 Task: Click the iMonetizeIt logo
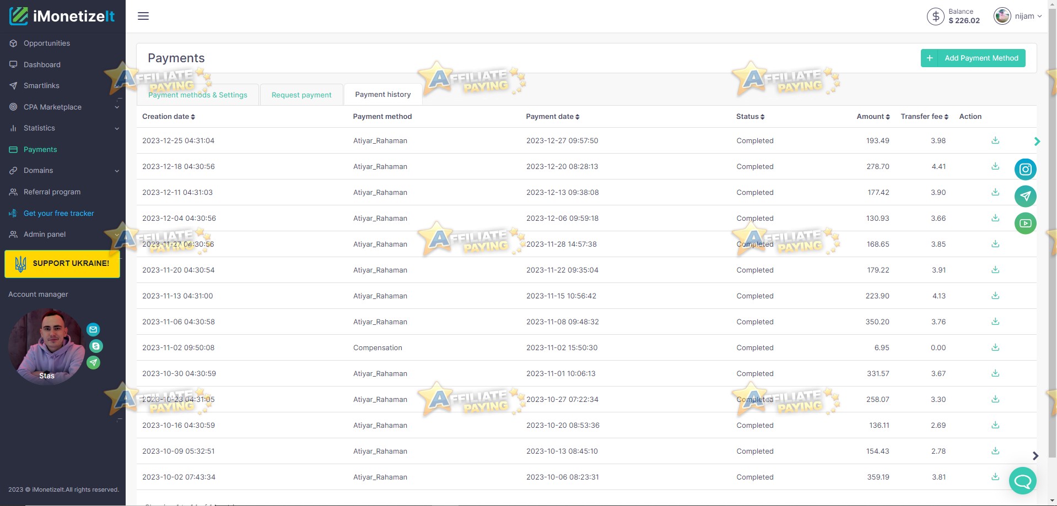62,16
